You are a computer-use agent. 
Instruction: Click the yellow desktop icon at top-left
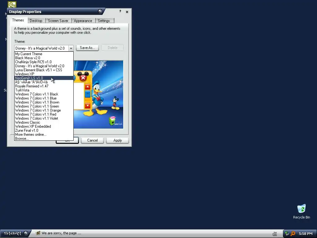[12, 4]
